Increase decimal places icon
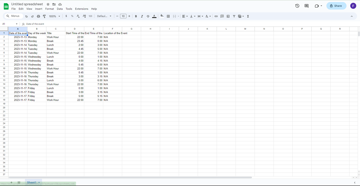This screenshot has width=360, height=186. tap(84, 16)
